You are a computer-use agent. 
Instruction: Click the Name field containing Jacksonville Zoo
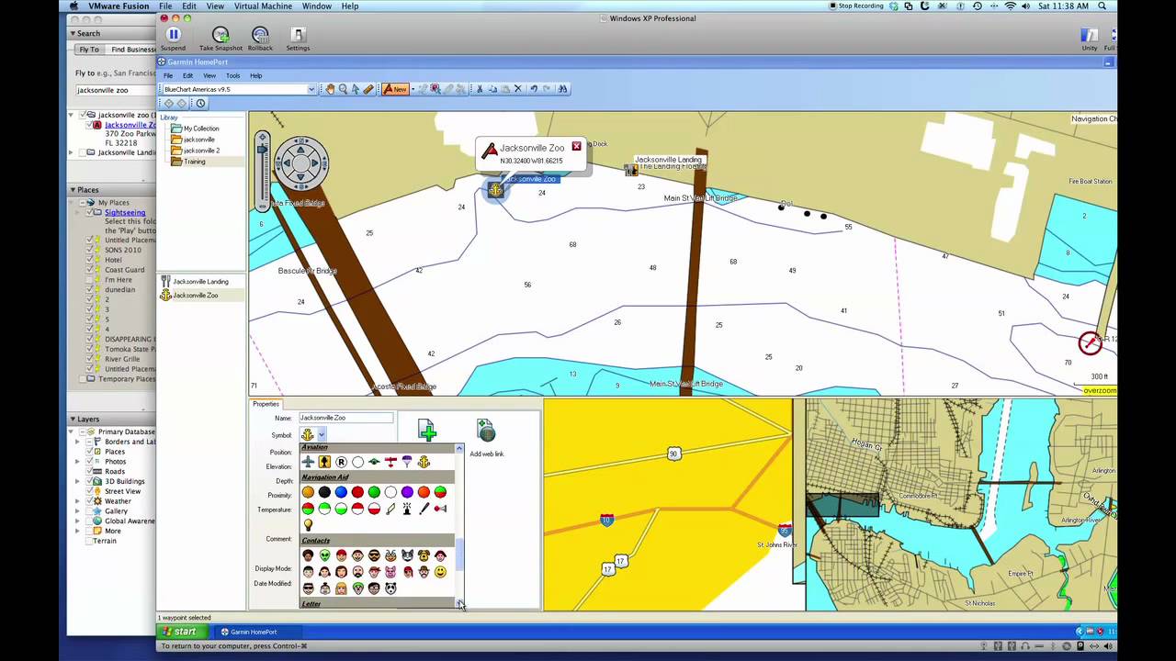coord(345,418)
